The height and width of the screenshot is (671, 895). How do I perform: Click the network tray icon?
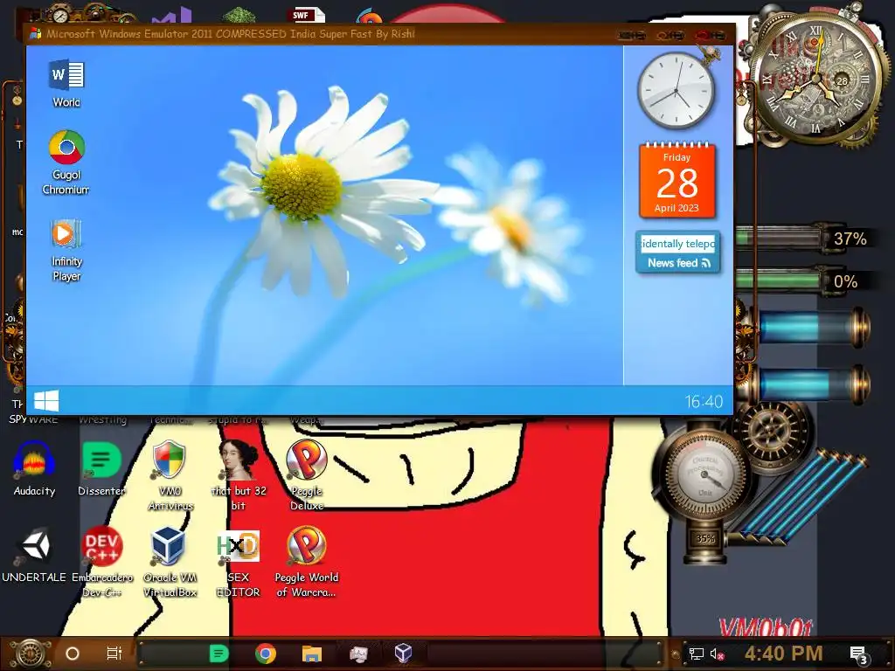pos(697,654)
